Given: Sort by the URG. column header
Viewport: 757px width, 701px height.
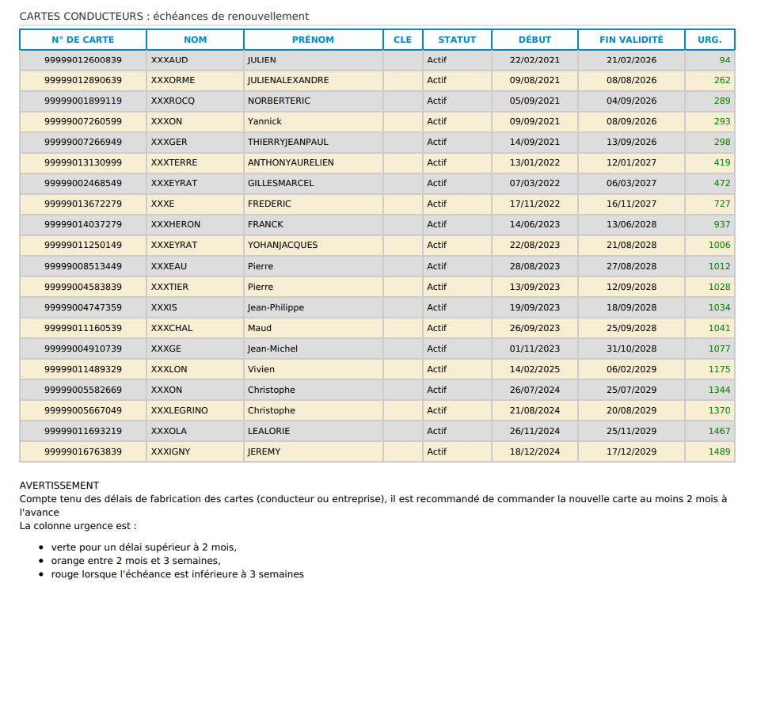Looking at the screenshot, I should point(709,40).
